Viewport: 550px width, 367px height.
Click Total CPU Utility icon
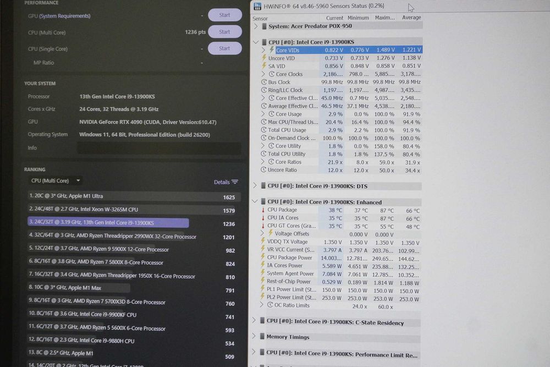point(264,154)
